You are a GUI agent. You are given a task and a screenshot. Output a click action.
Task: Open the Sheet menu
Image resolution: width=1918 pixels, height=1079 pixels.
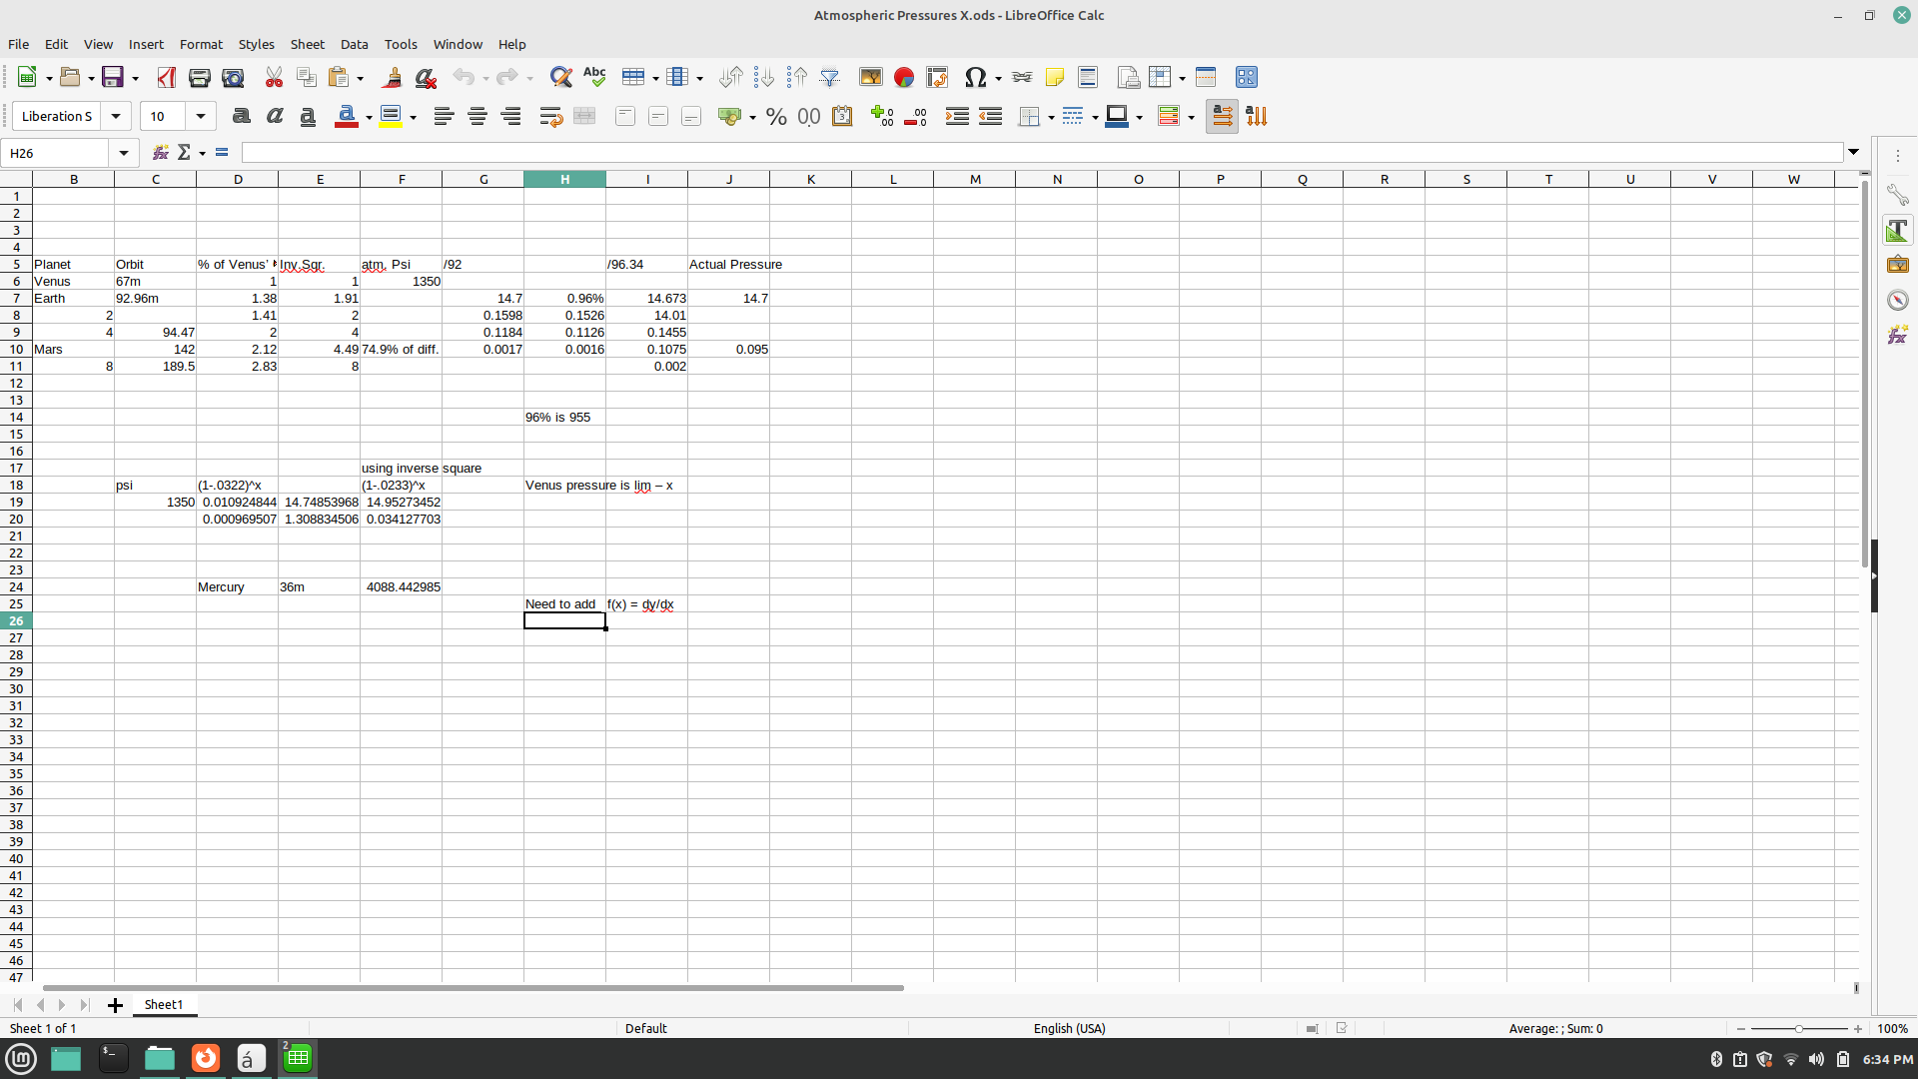click(307, 44)
